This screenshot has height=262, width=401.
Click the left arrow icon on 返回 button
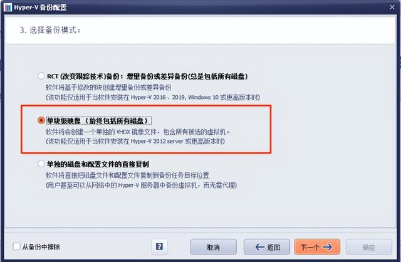260,247
